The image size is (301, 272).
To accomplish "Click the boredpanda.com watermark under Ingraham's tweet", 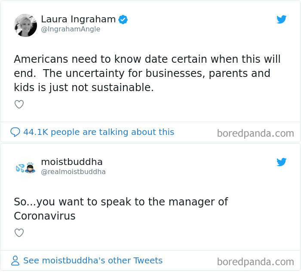I will (255, 133).
